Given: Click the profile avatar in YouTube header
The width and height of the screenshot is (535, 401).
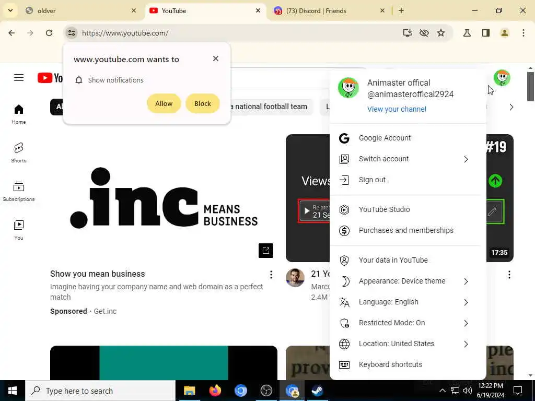Looking at the screenshot, I should point(502,78).
